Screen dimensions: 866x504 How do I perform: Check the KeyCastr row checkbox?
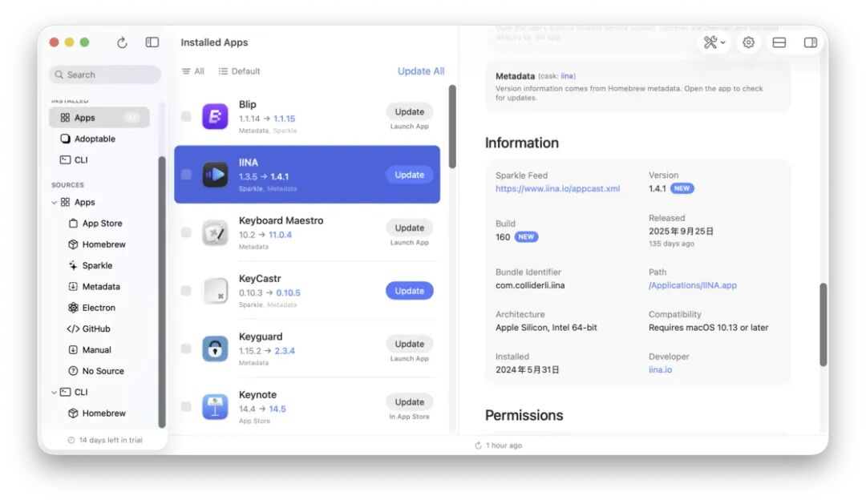click(186, 291)
